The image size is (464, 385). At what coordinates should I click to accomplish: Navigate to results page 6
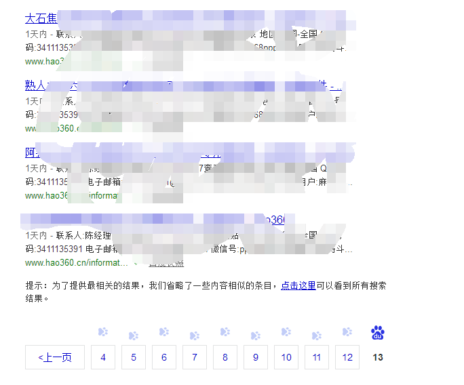(164, 357)
